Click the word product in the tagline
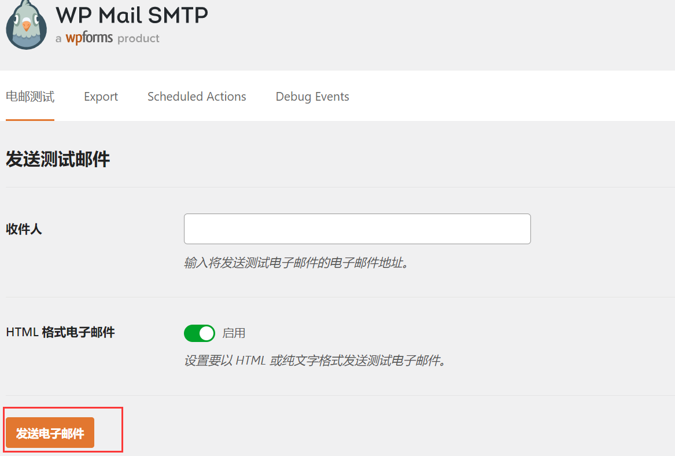 pos(138,38)
